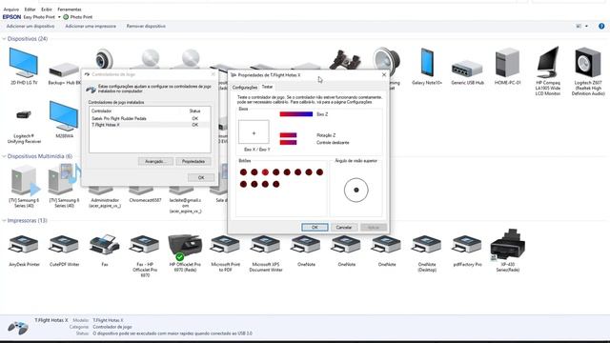Click the point-of-view hat circle indicator
Screen dimensions: 610x343
[356, 191]
